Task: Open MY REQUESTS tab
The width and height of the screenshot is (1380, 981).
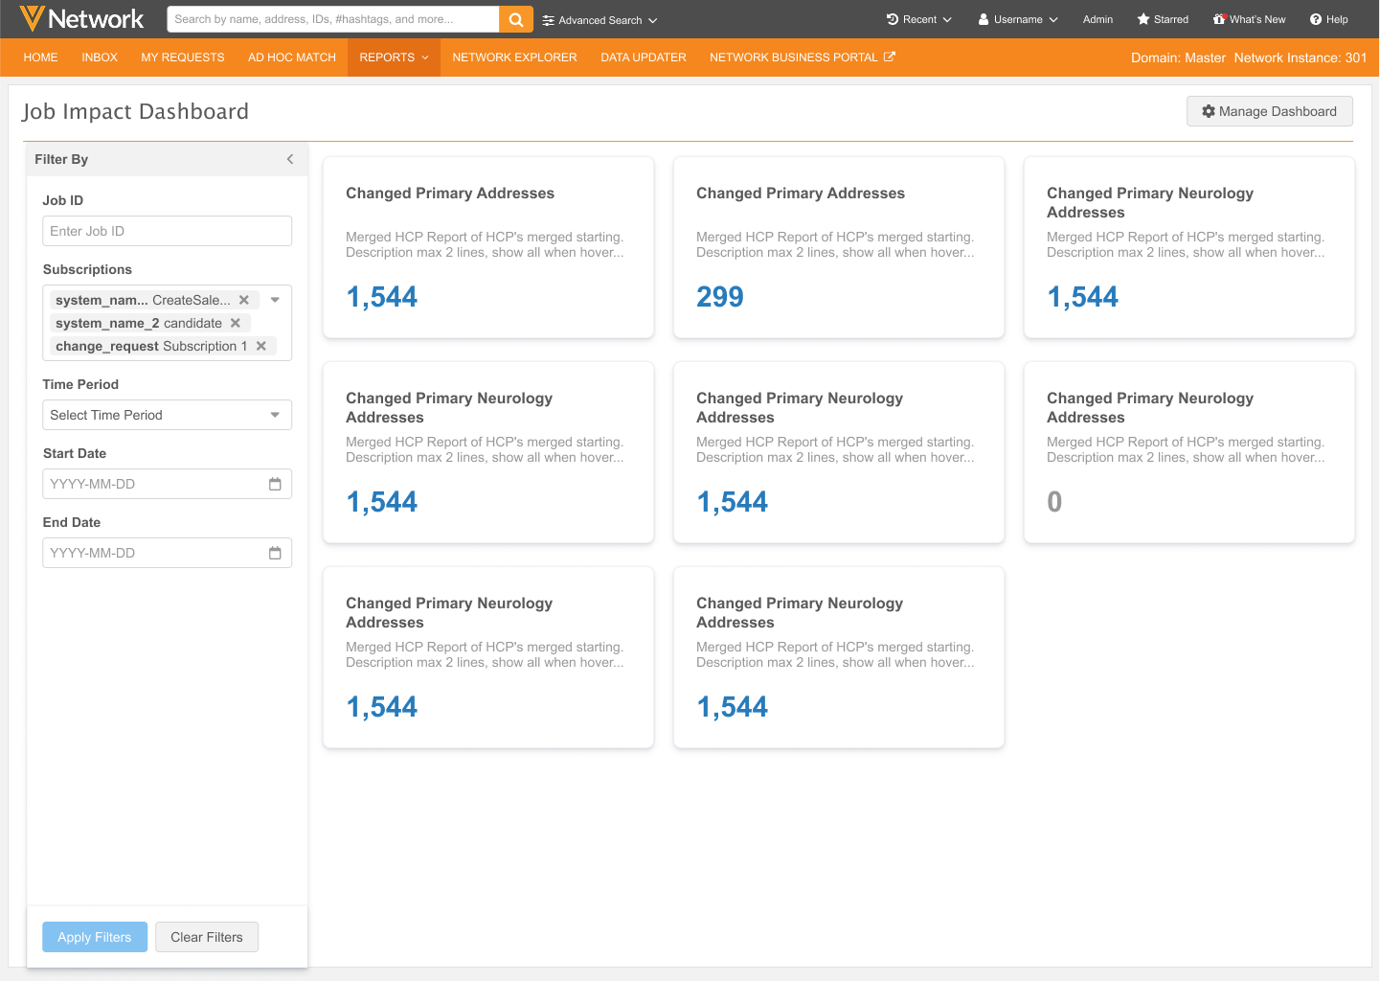Action: click(x=183, y=57)
